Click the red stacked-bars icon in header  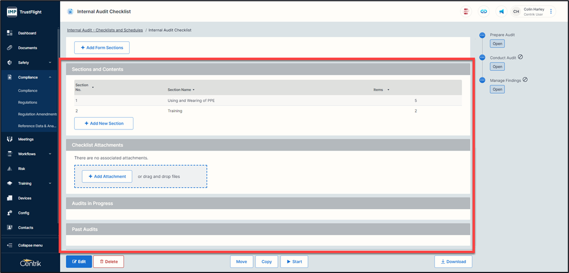pyautogui.click(x=466, y=11)
